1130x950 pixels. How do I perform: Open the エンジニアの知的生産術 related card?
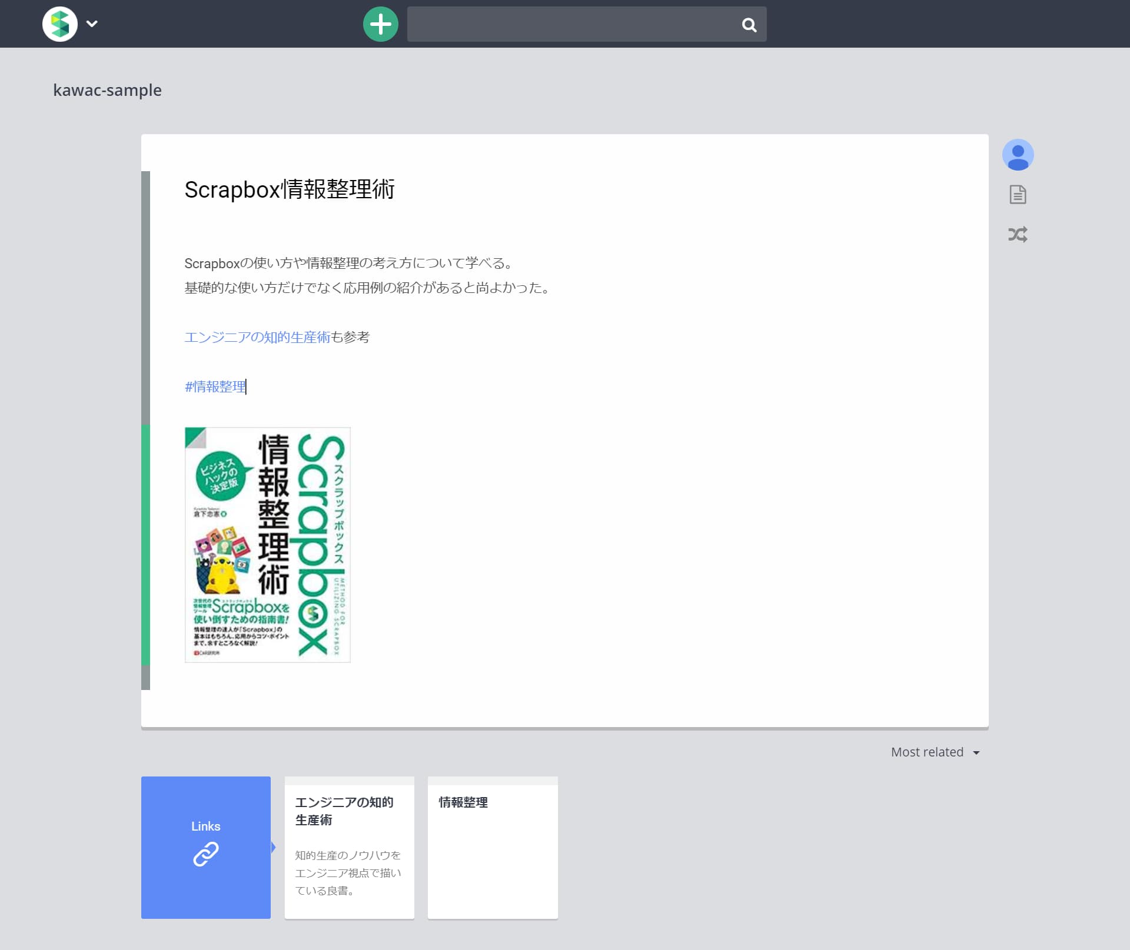click(x=350, y=848)
